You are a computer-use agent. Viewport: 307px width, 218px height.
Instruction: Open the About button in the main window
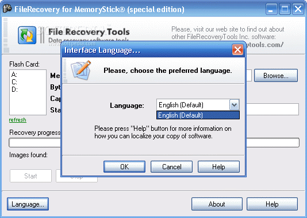(217, 204)
